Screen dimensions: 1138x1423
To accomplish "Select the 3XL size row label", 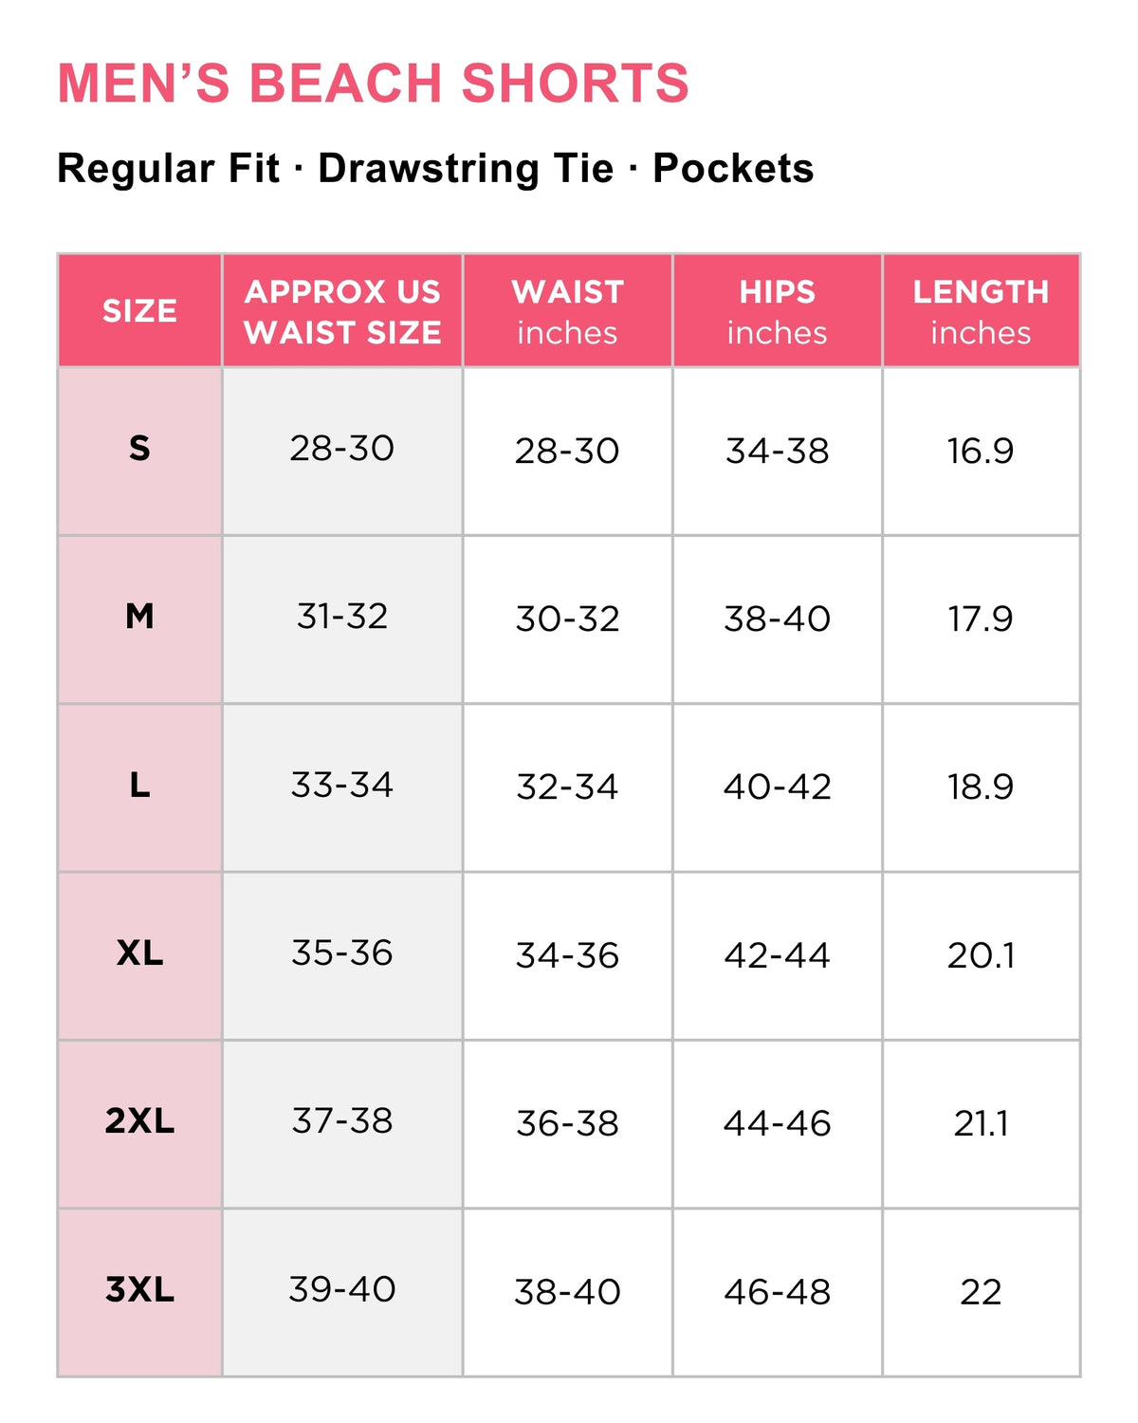I will (139, 1291).
